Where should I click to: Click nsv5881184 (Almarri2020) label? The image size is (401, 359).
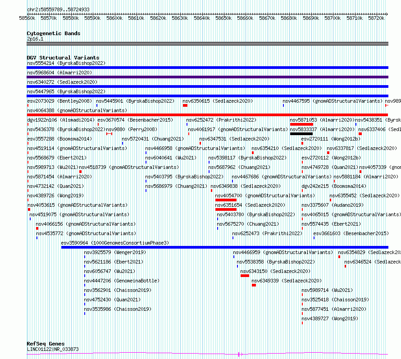point(366,177)
